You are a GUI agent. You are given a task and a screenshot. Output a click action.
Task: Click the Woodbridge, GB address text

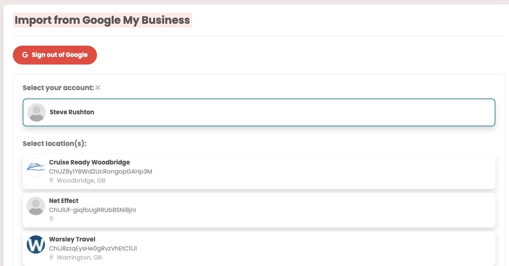pyautogui.click(x=81, y=180)
